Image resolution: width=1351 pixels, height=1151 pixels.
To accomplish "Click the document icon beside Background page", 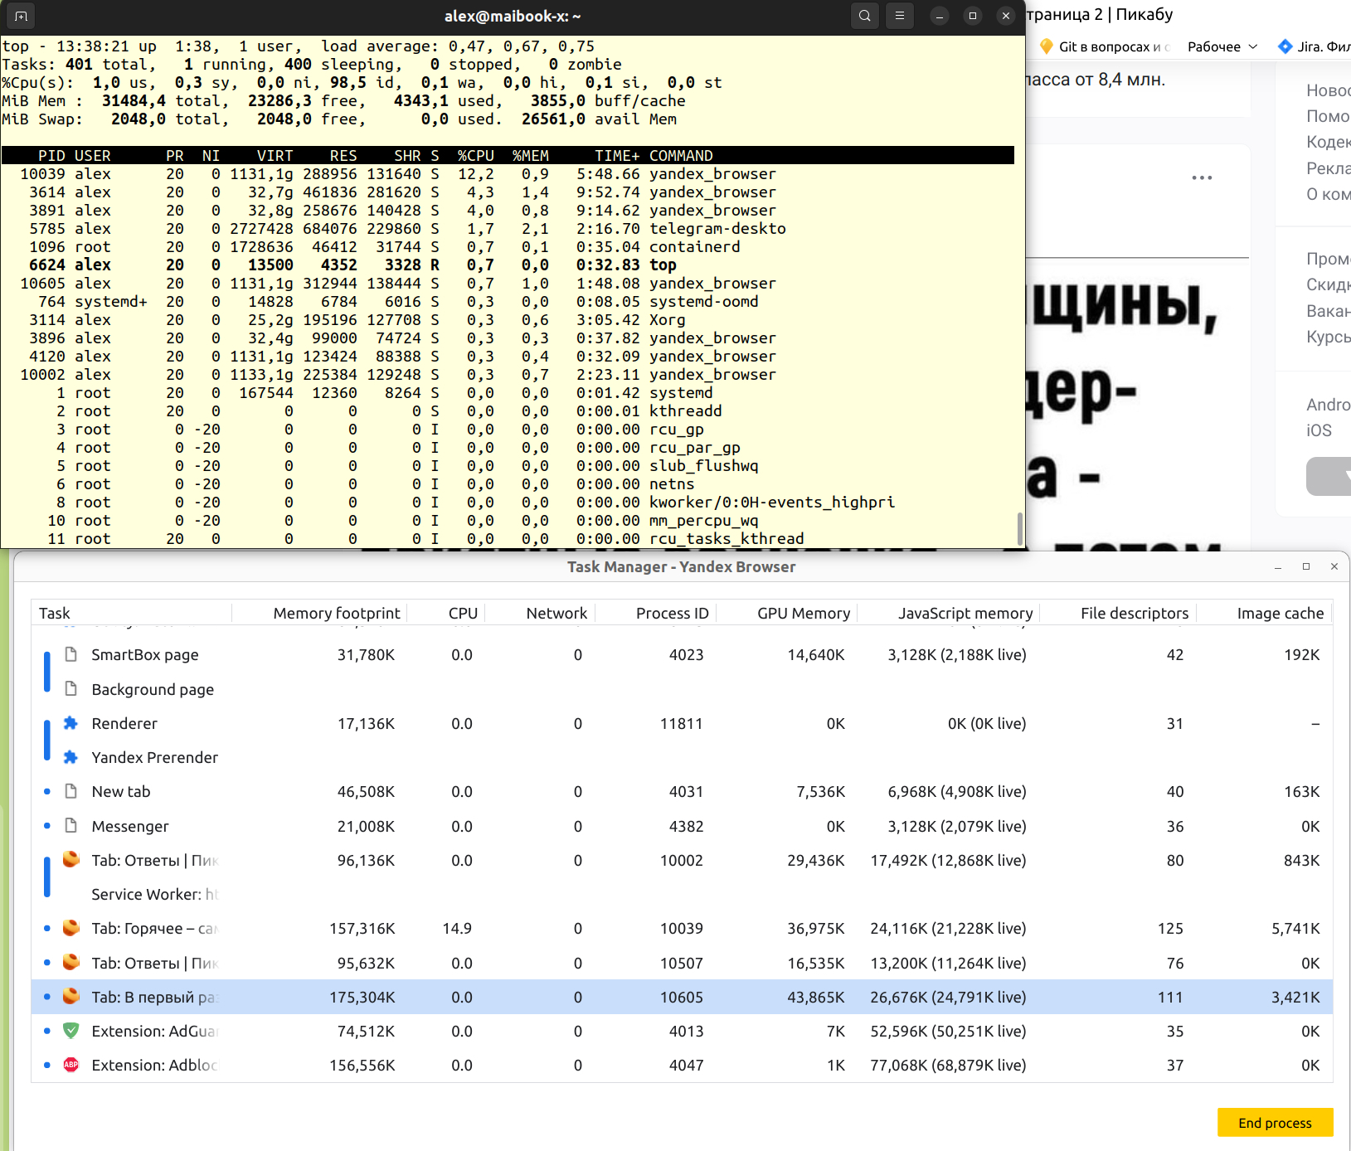I will click(x=71, y=689).
